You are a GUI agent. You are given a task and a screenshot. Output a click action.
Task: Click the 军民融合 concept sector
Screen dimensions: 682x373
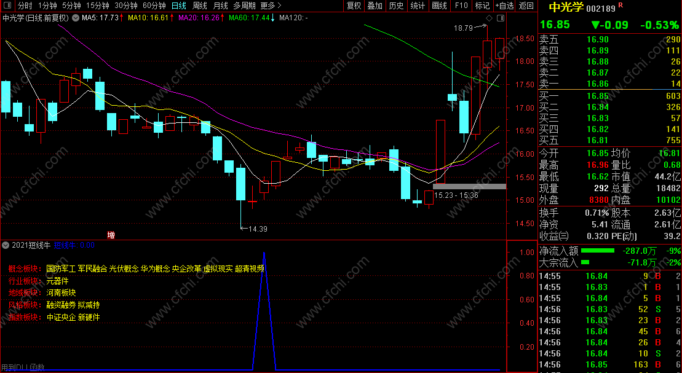[x=92, y=269]
